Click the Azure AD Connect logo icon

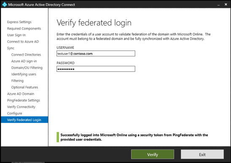(x=4, y=4)
